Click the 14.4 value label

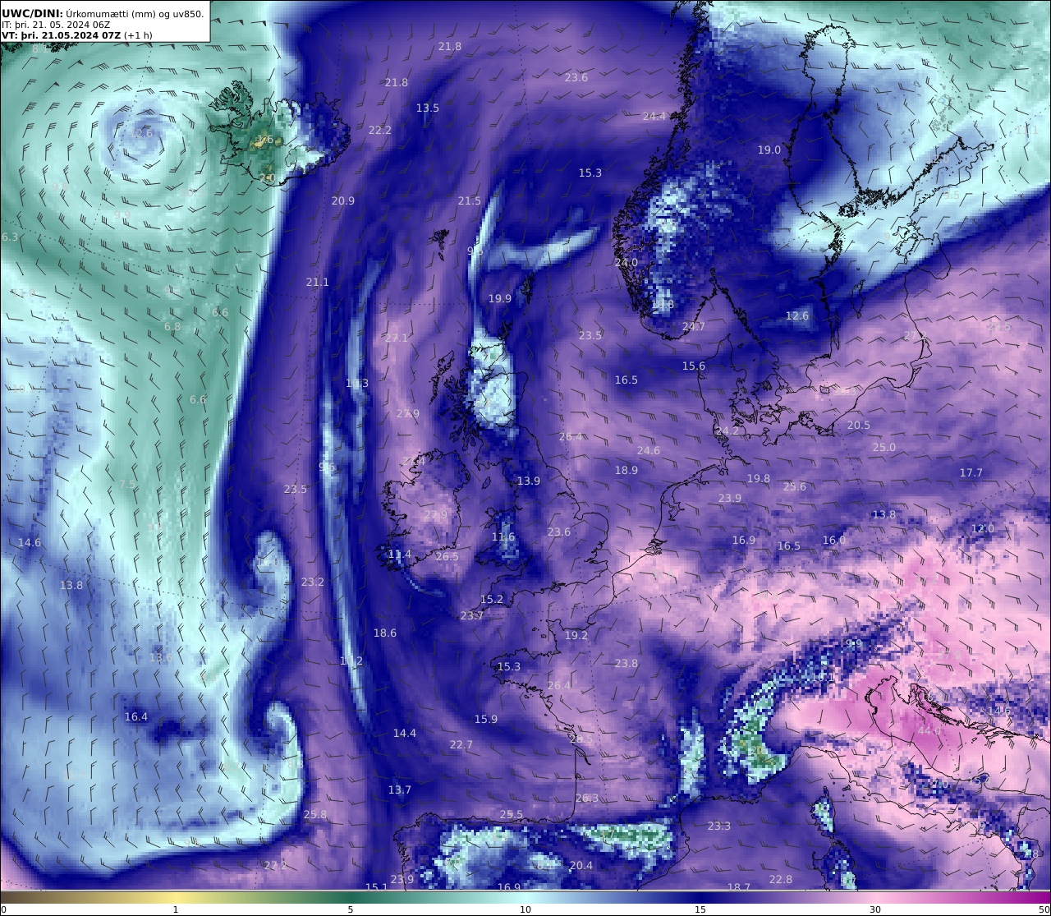[x=405, y=734]
